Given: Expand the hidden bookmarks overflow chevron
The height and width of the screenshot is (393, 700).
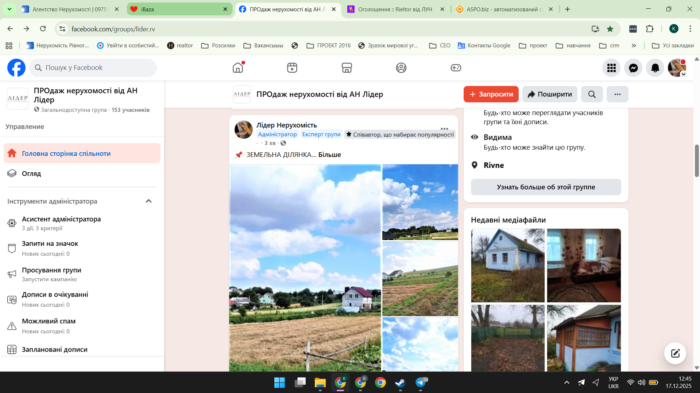Looking at the screenshot, I should (x=634, y=46).
